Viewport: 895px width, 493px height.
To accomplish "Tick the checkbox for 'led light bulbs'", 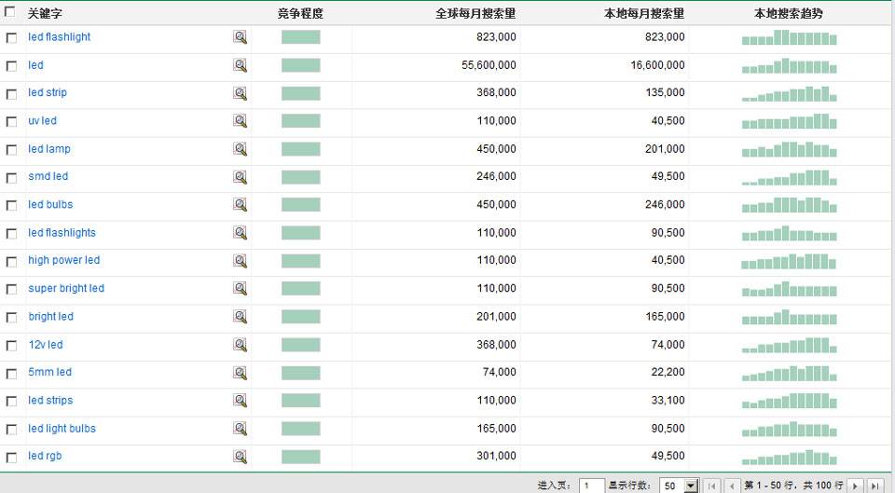I will pos(11,430).
